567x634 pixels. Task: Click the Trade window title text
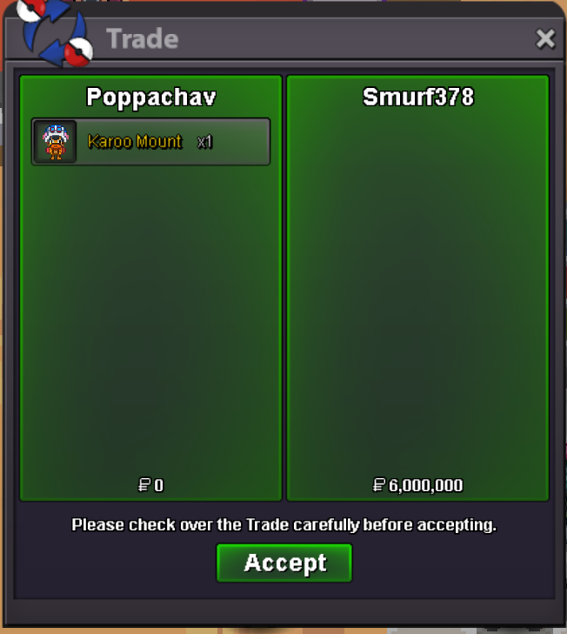pyautogui.click(x=142, y=39)
